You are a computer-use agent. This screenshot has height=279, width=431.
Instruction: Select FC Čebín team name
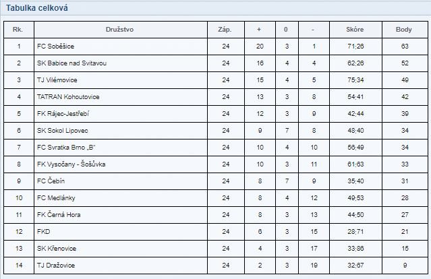coord(51,181)
